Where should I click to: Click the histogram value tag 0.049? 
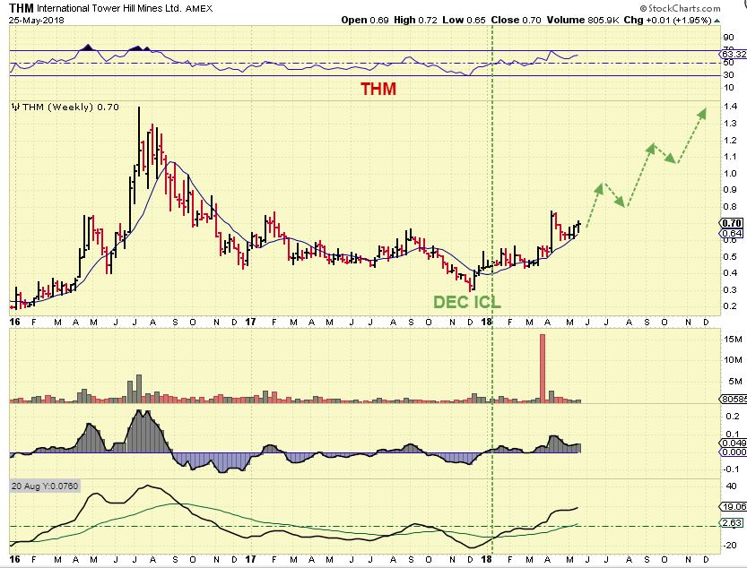pos(733,443)
